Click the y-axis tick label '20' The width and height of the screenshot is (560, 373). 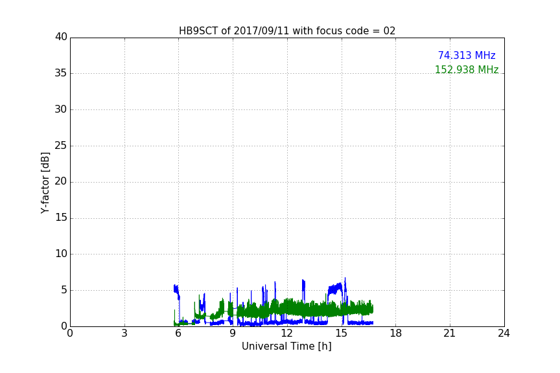(61, 181)
